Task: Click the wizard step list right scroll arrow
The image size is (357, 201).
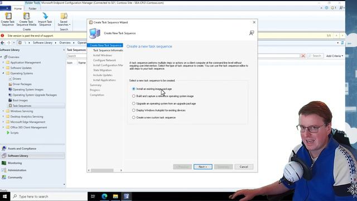Action: 121,170
